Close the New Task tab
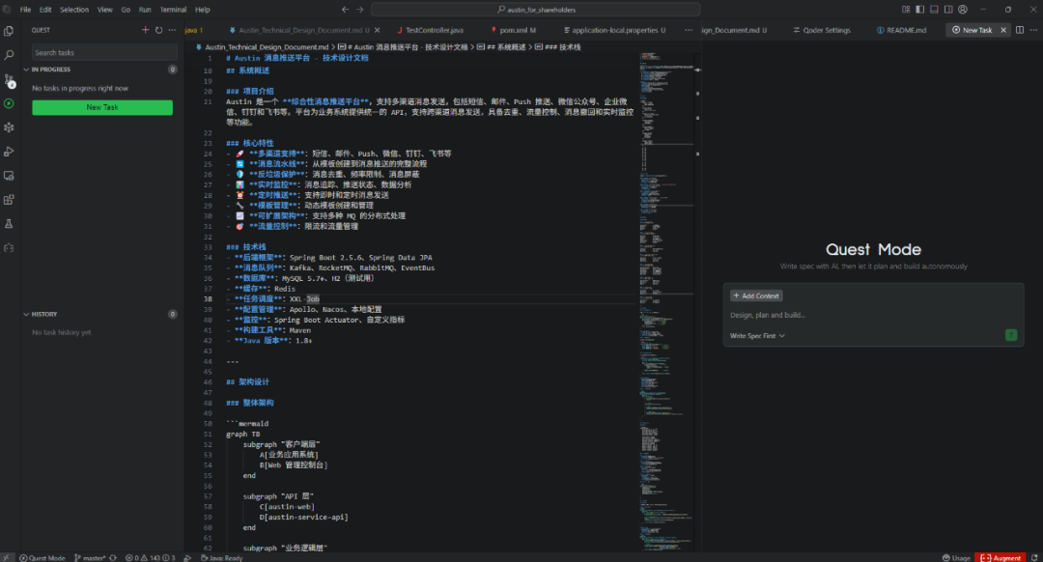This screenshot has width=1043, height=562. 1003,30
